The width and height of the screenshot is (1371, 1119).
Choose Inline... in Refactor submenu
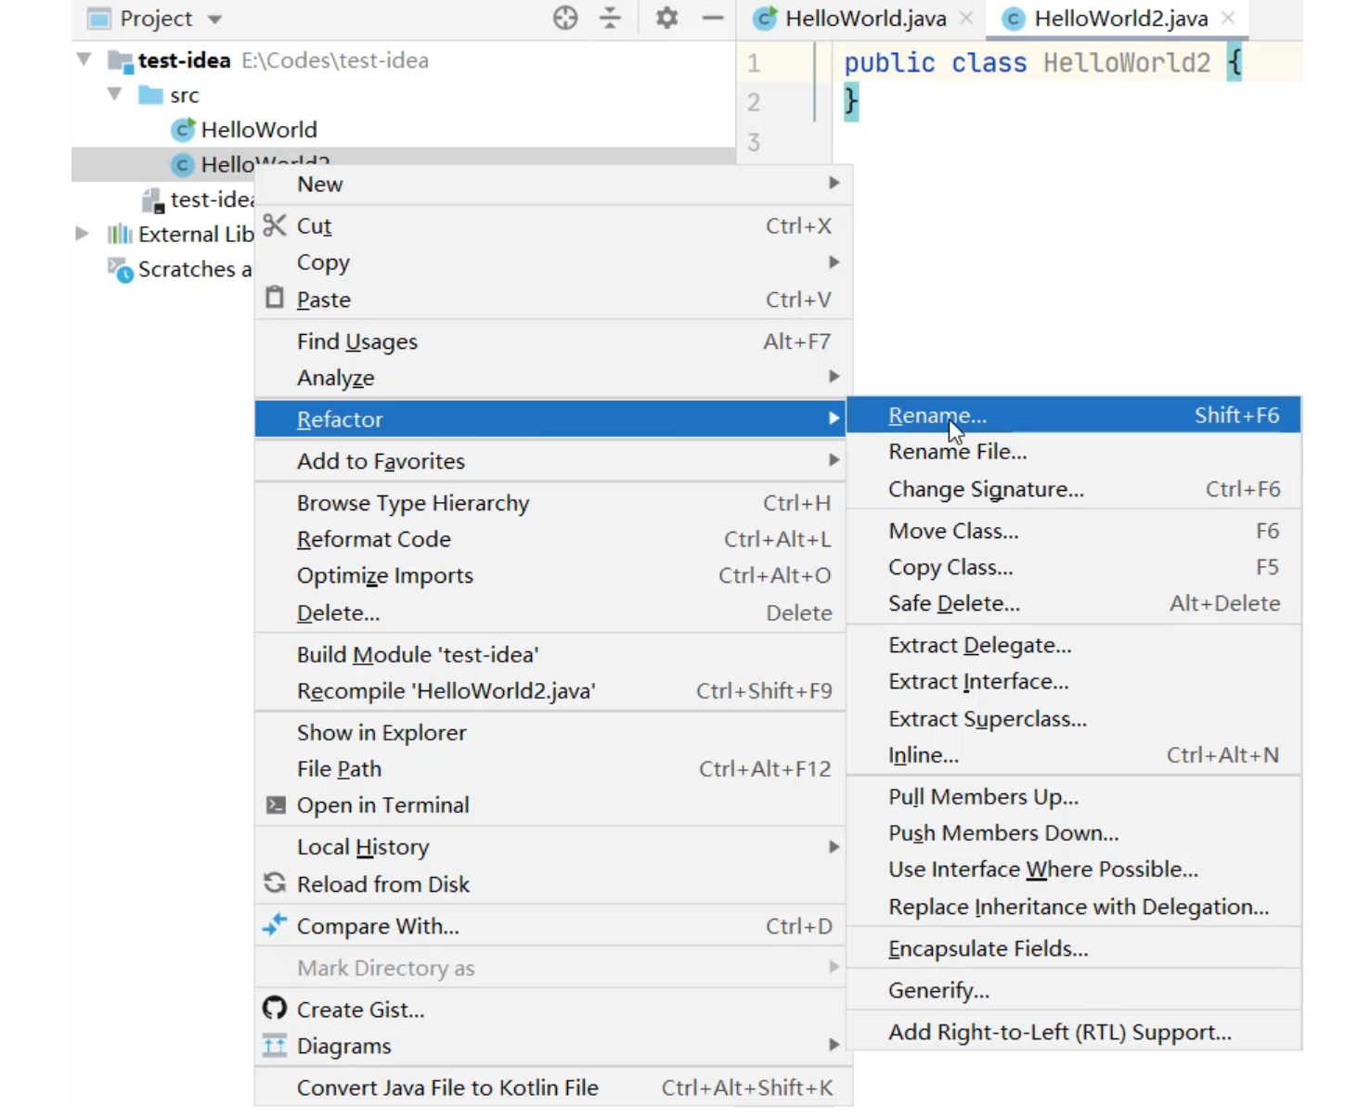(1074, 755)
